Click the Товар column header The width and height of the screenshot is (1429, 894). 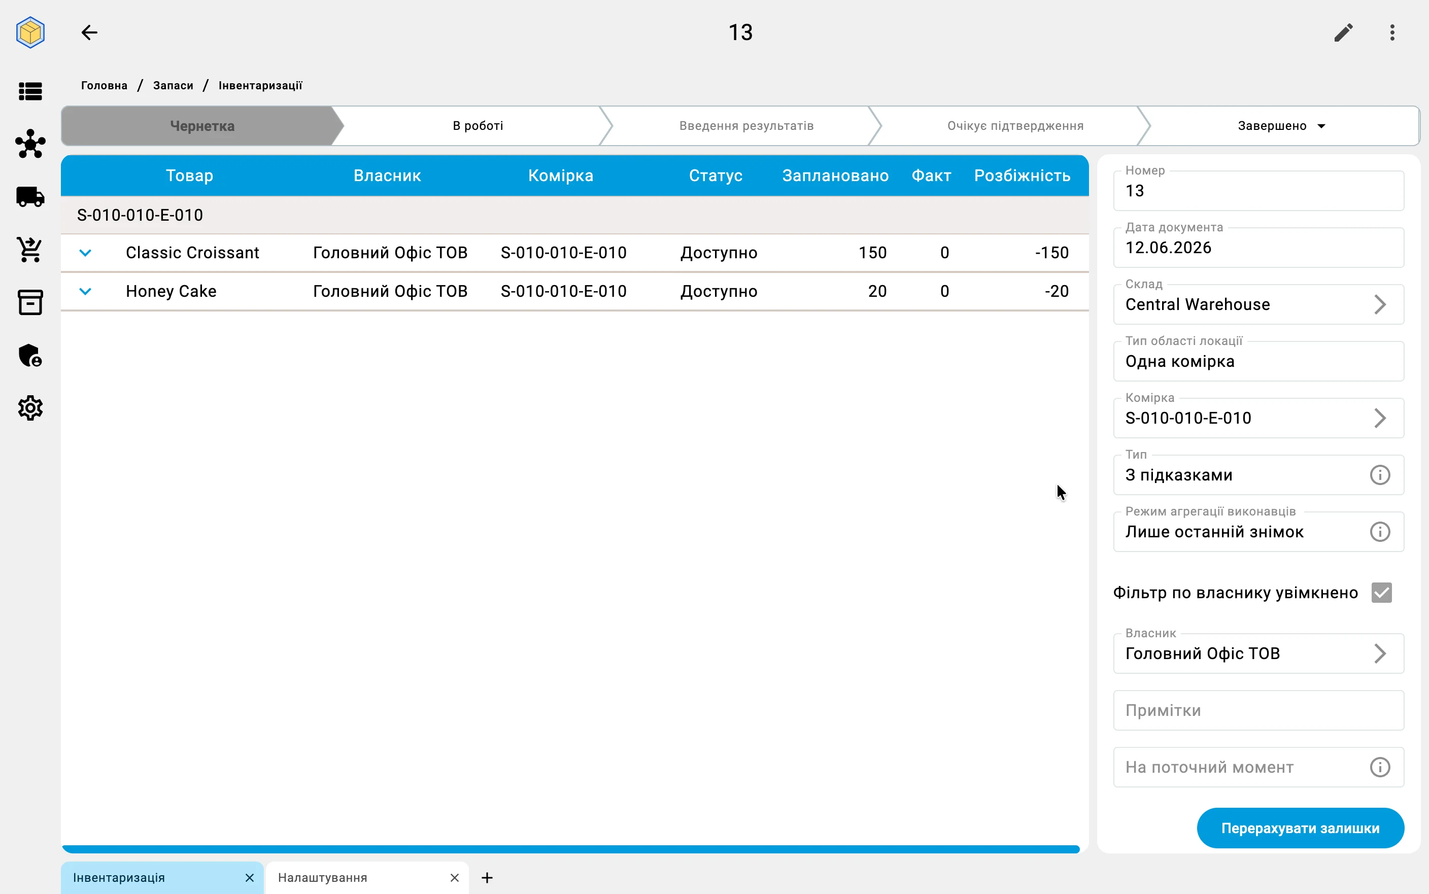pyautogui.click(x=189, y=176)
